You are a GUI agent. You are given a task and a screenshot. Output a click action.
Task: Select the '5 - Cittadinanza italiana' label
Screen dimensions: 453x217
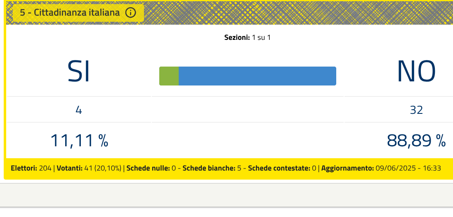click(x=70, y=13)
